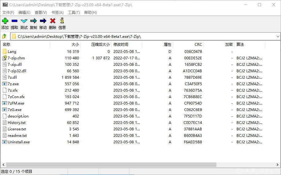Click the 2022-07-17 modified date

pyautogui.click(x=127, y=58)
